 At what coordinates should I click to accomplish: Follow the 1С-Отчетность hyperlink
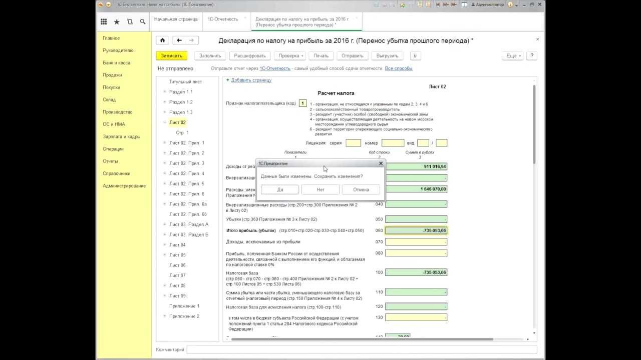(274, 68)
